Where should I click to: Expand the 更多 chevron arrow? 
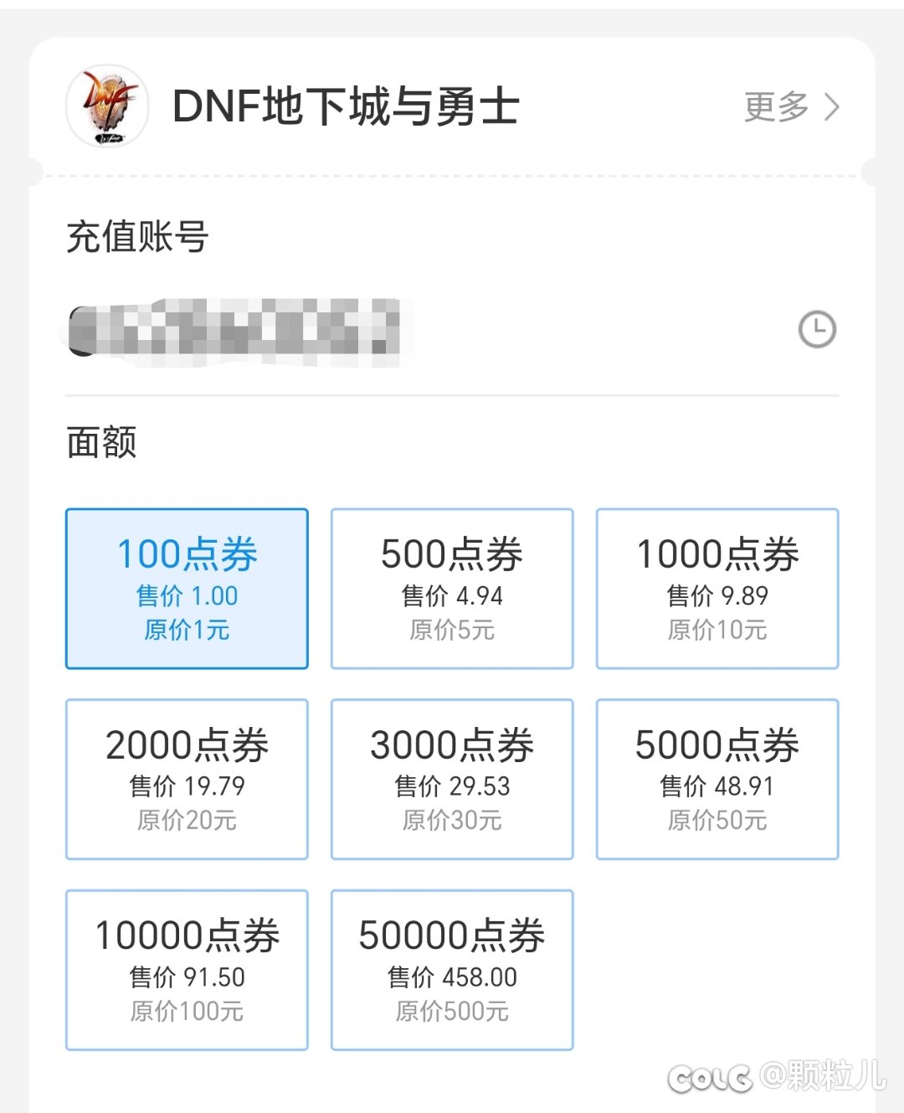tap(831, 107)
